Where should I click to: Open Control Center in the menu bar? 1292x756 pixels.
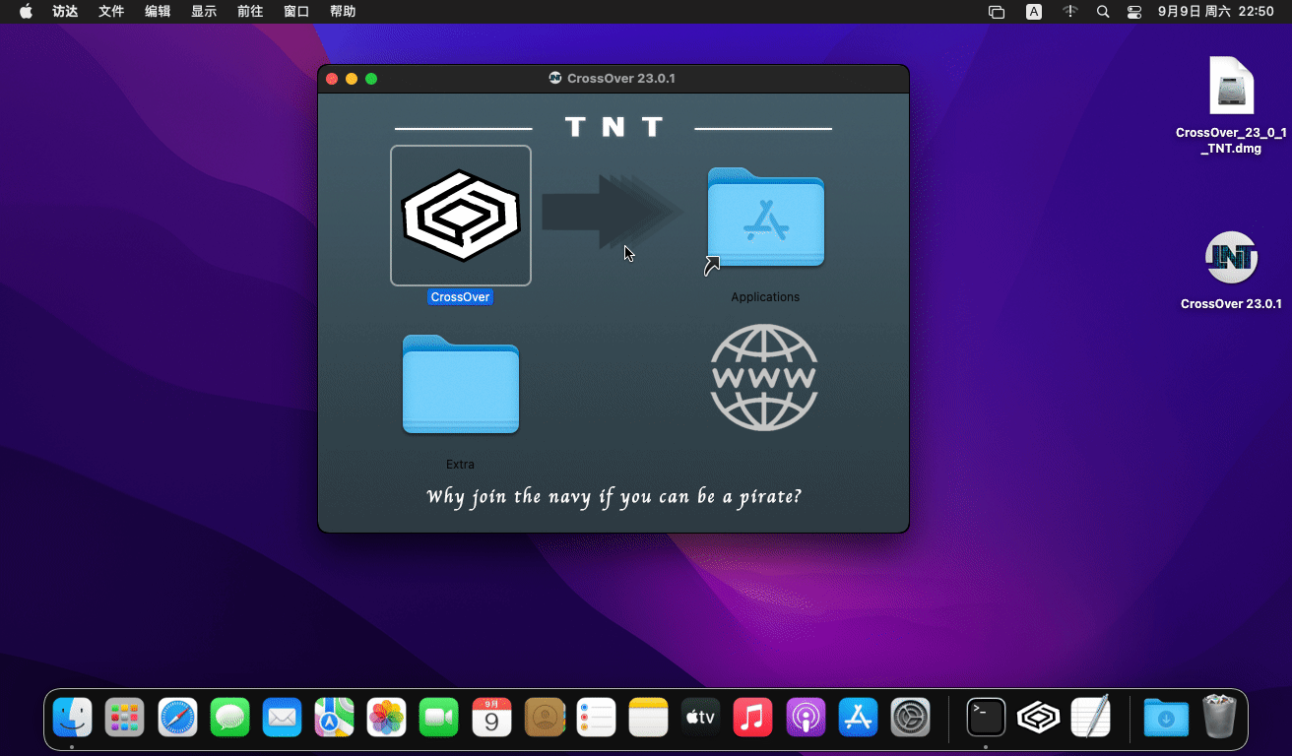pos(1134,12)
